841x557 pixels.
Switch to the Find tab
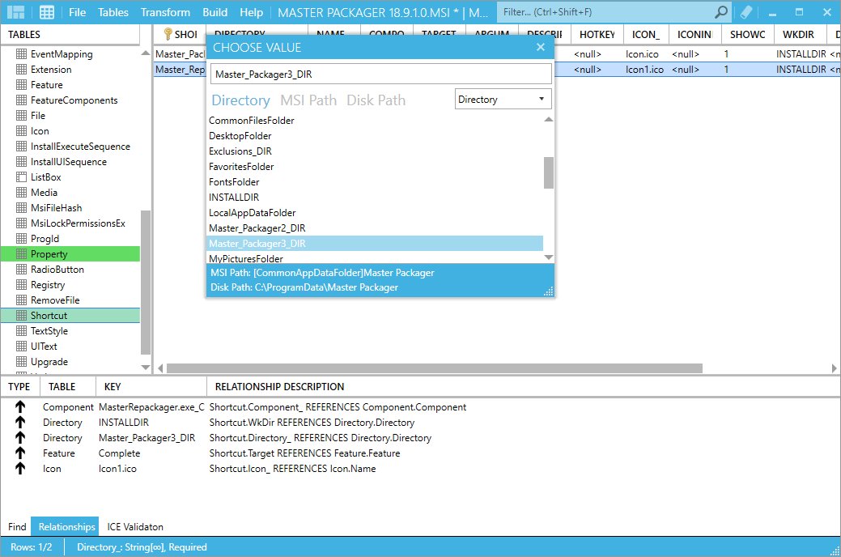point(17,526)
